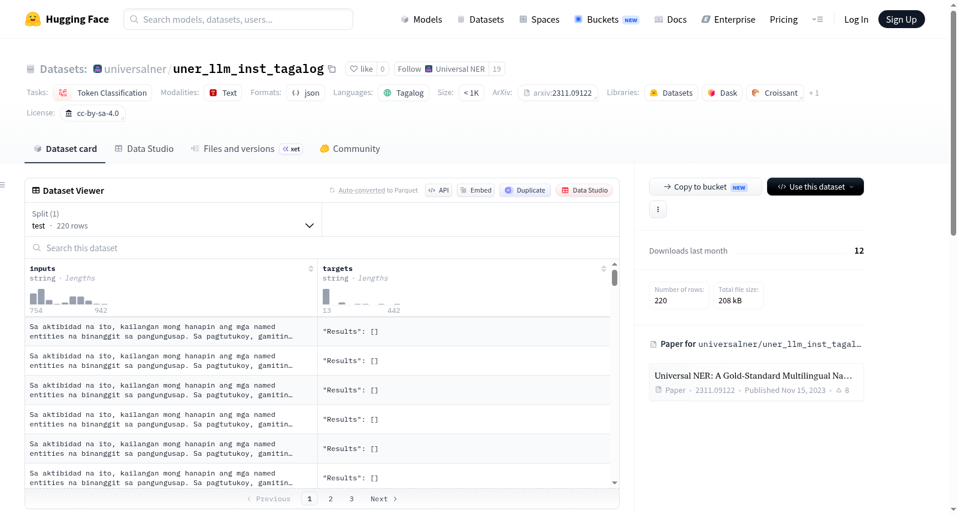
Task: Copy dataset name with the copy icon
Action: coord(332,69)
